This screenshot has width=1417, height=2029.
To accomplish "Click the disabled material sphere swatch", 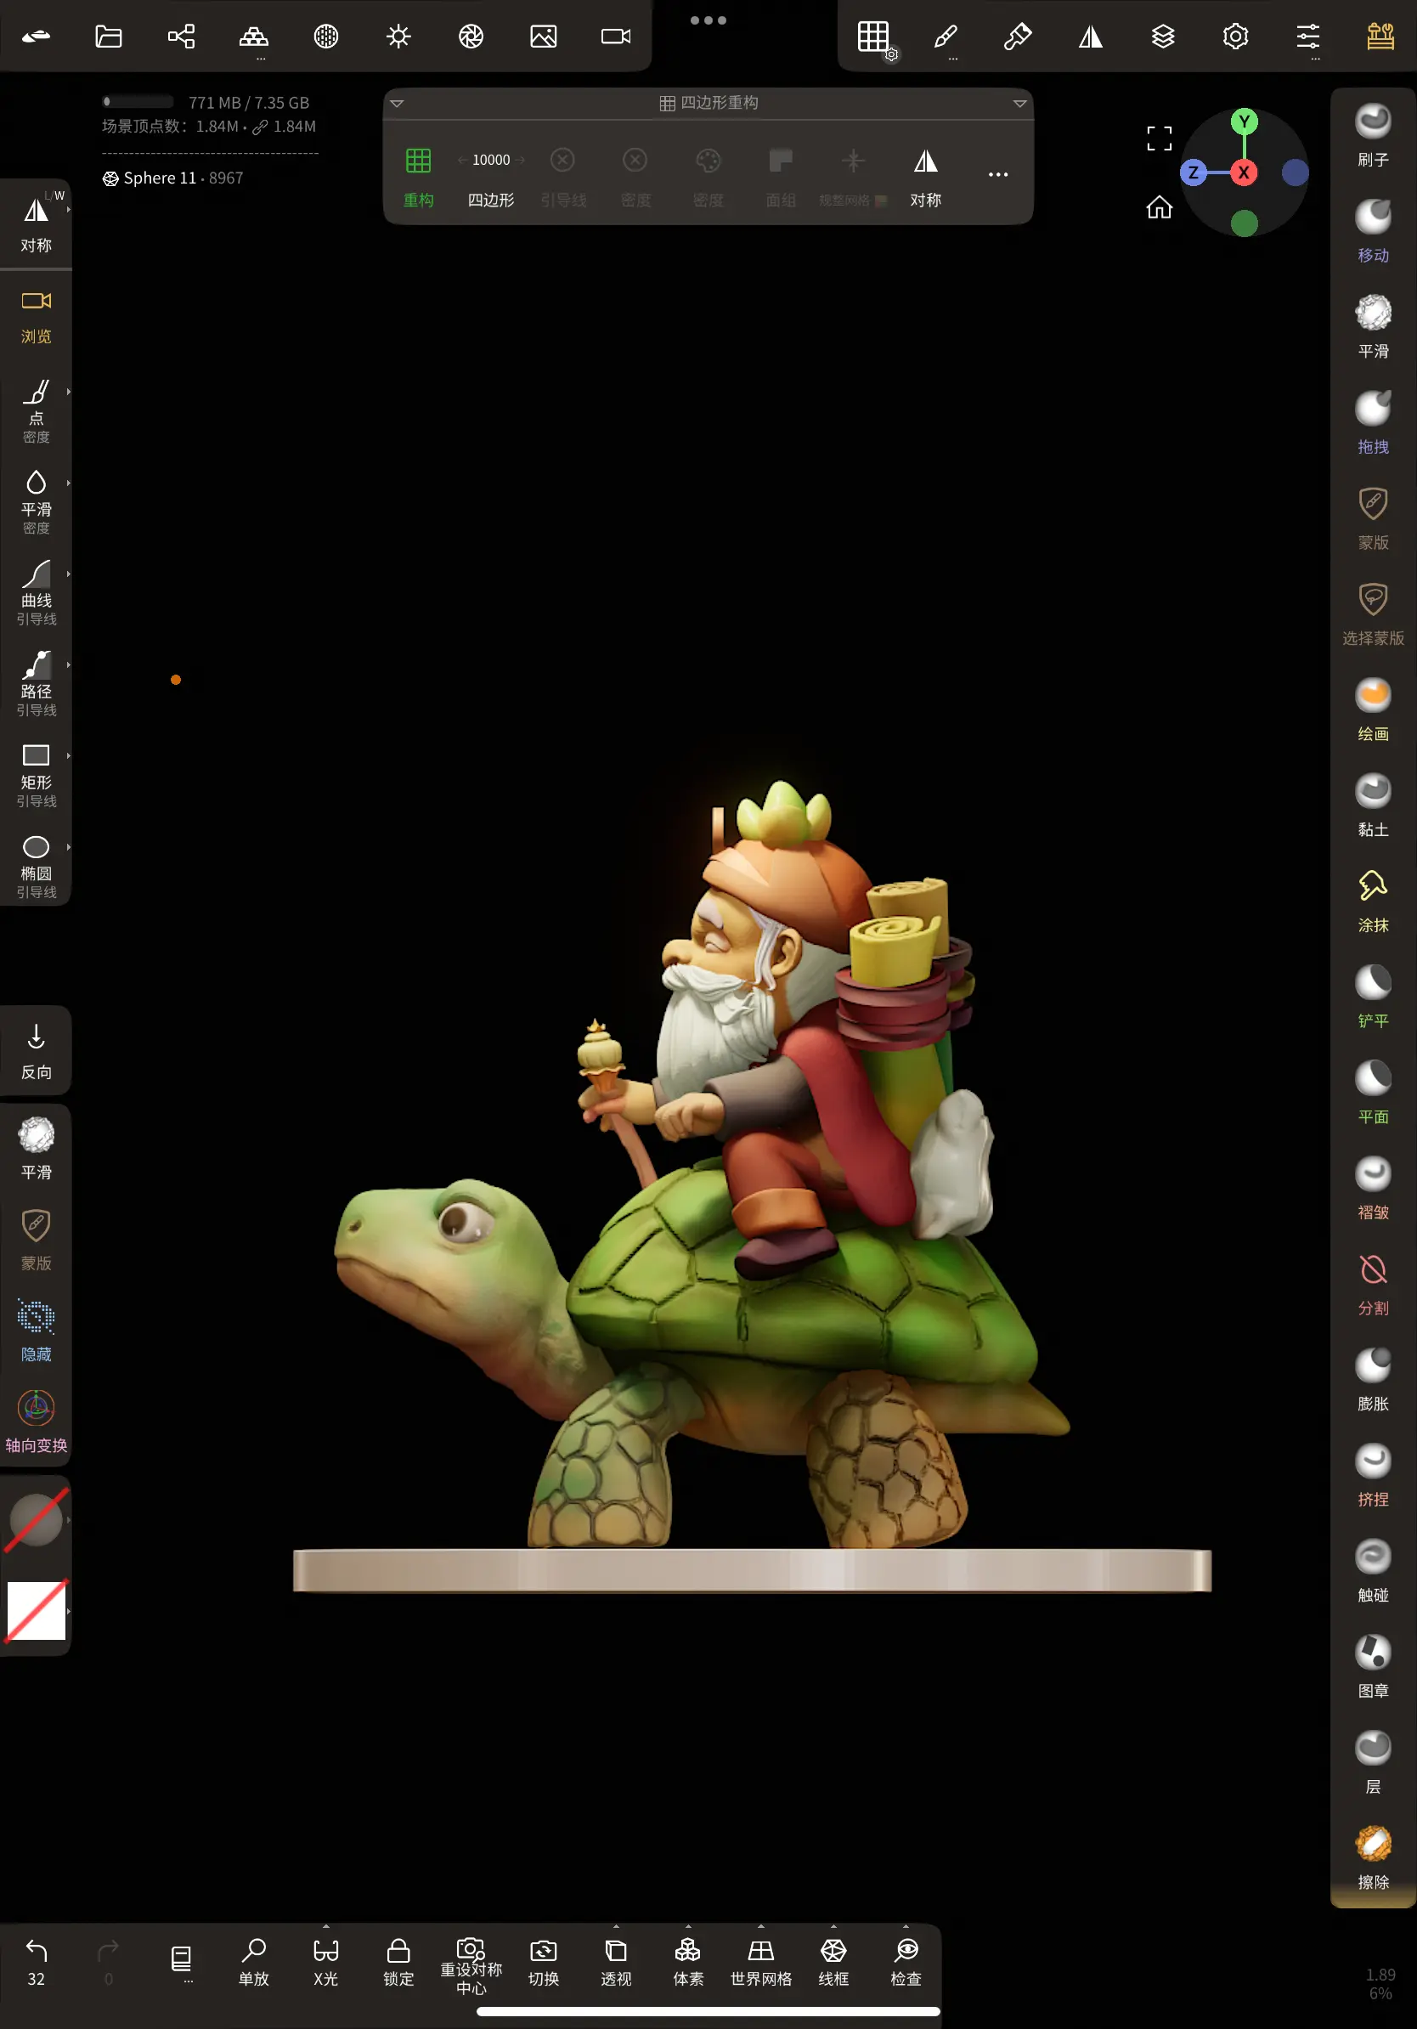I will click(x=37, y=1520).
